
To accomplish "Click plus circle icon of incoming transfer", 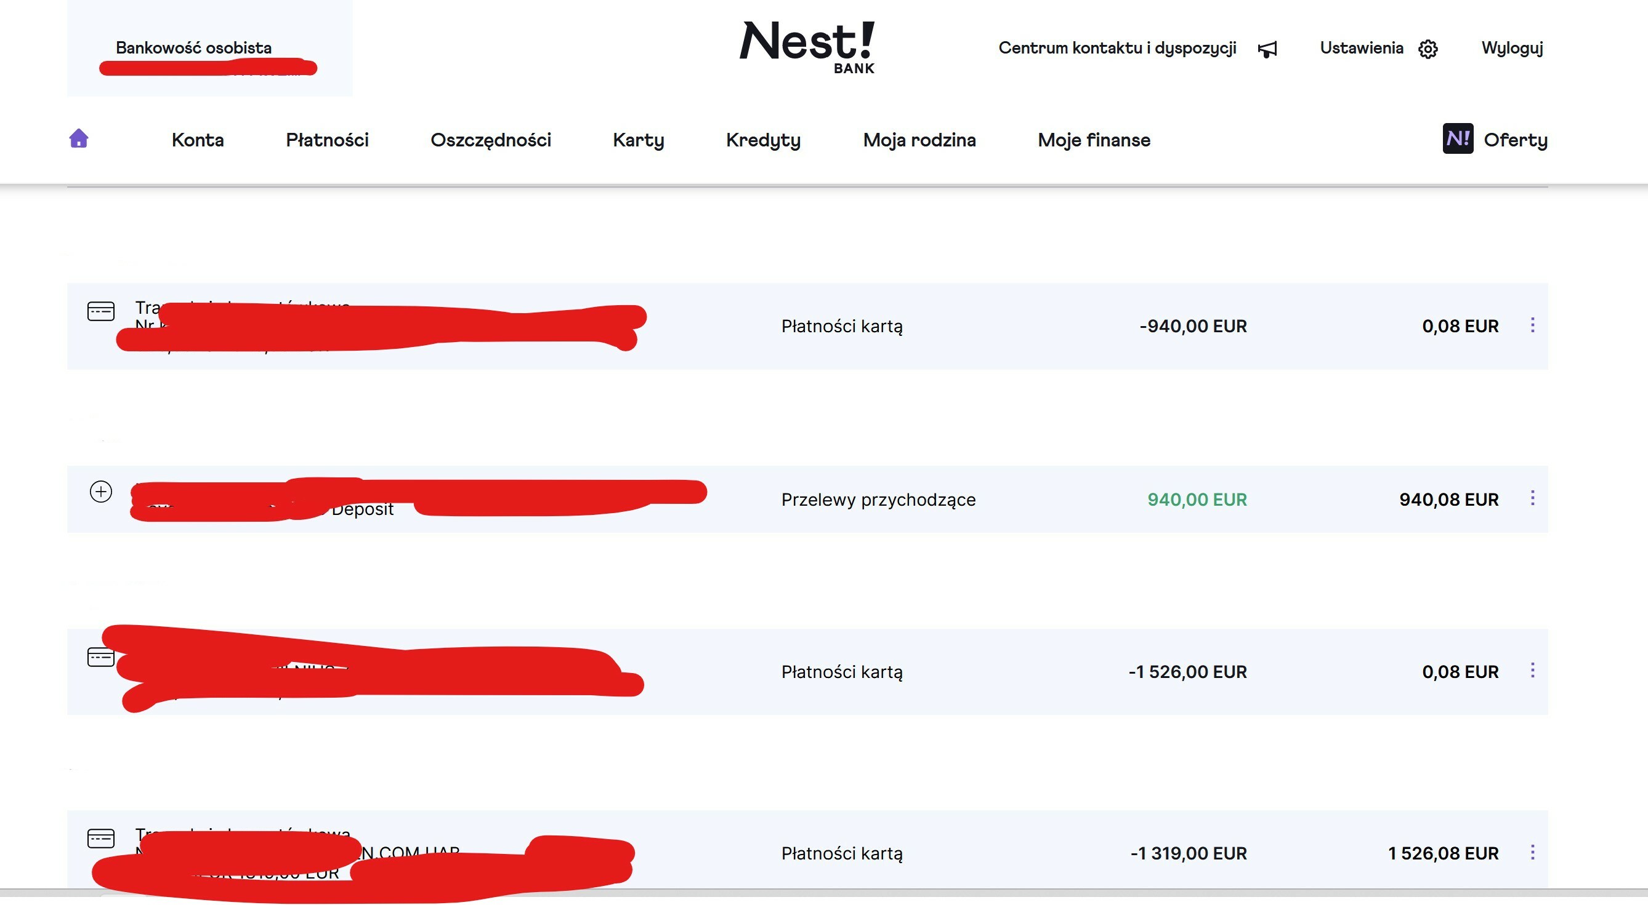I will pyautogui.click(x=100, y=492).
